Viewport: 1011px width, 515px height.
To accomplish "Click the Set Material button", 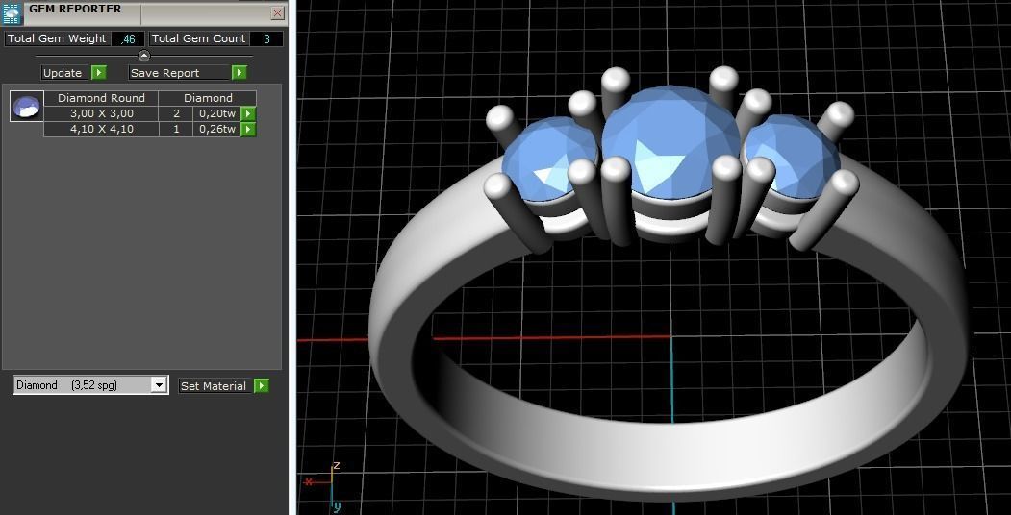I will coord(214,385).
